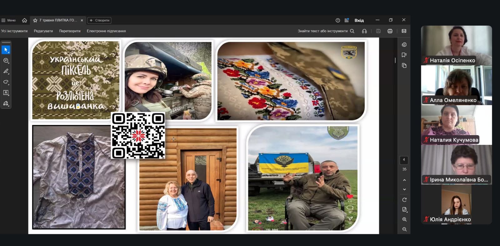The image size is (500, 246).
Task: Click the page number 4 field
Action: pyautogui.click(x=404, y=160)
